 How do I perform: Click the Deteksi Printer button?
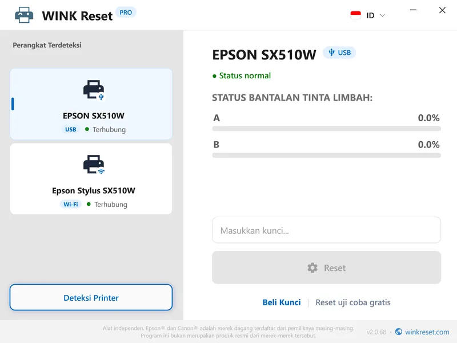[91, 297]
